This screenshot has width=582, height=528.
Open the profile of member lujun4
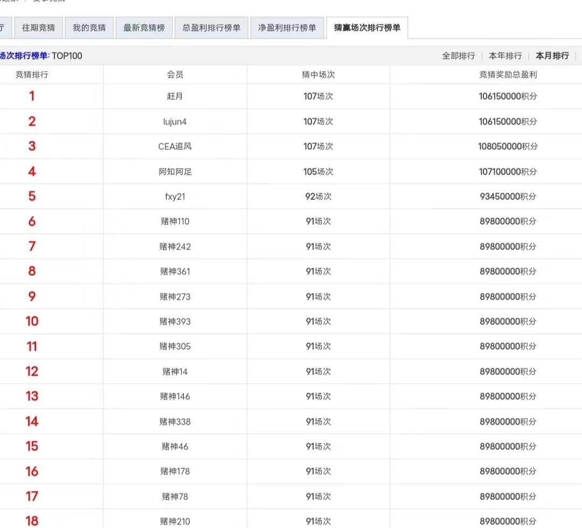click(x=175, y=122)
